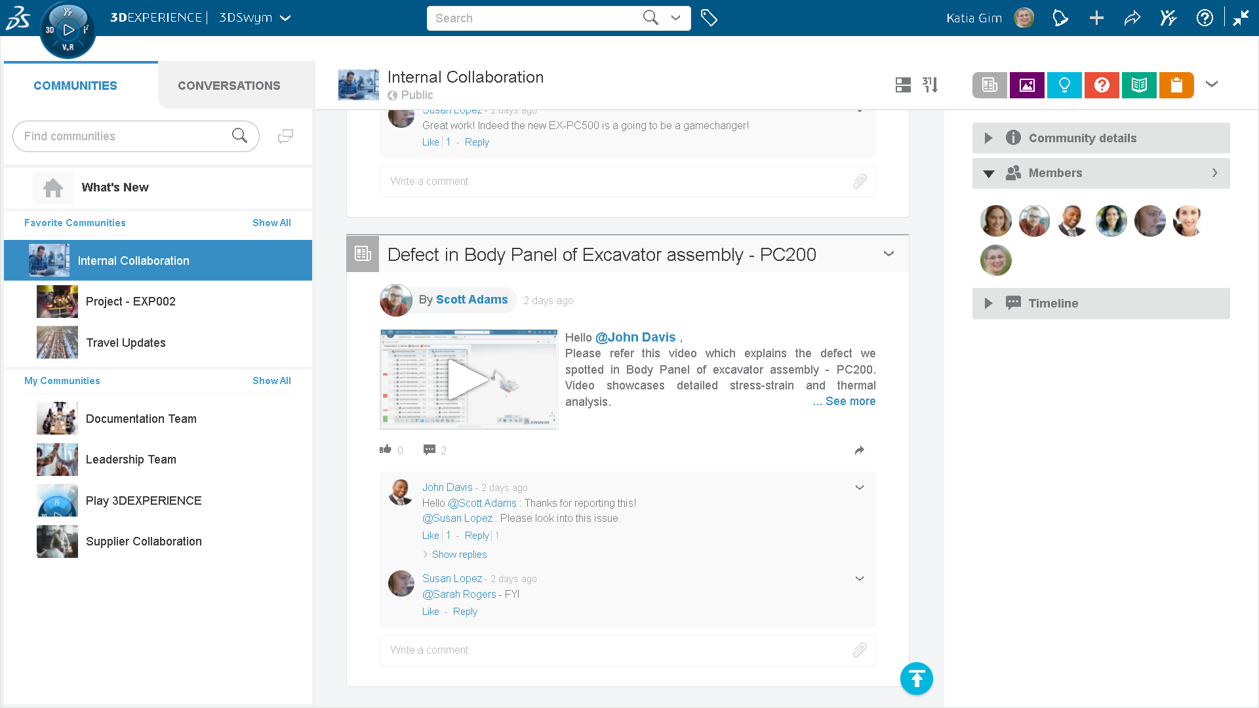Like the excavator defect post
The width and height of the screenshot is (1259, 708).
[386, 450]
